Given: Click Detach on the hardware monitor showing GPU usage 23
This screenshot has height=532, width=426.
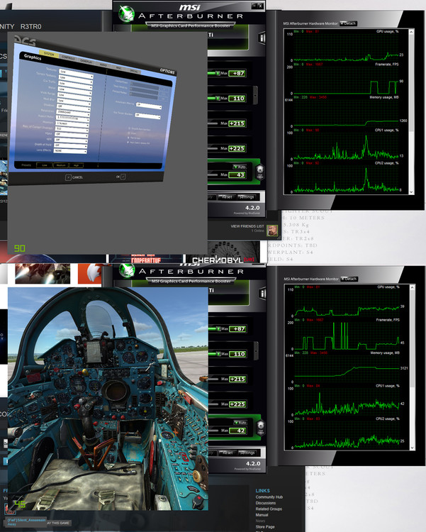Looking at the screenshot, I should click(x=348, y=23).
